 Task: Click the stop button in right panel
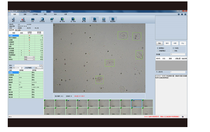tap(183, 43)
